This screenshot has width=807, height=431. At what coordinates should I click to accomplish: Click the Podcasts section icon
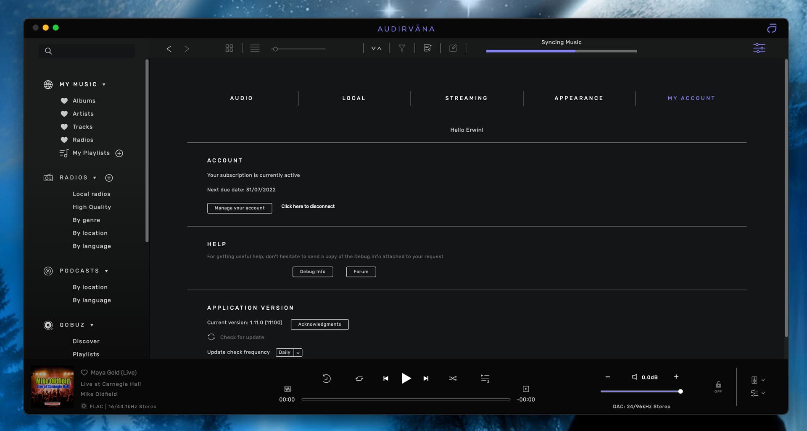(48, 271)
